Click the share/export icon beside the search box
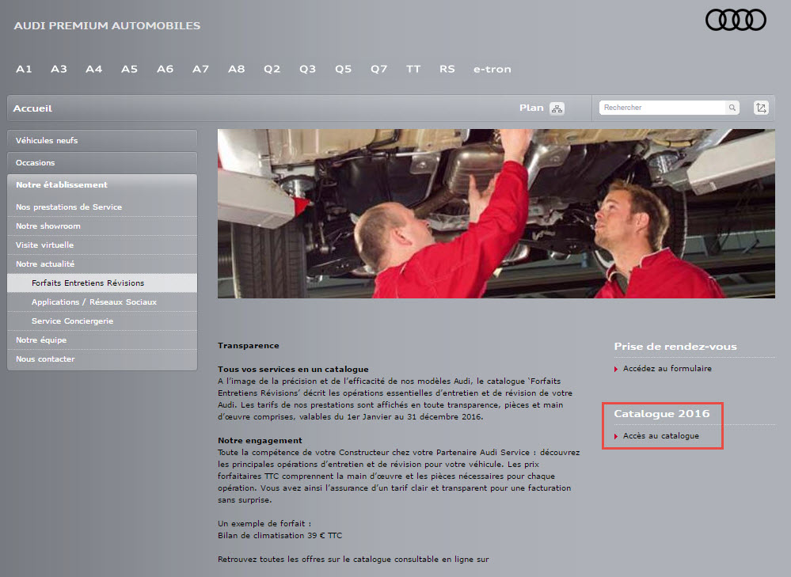Image resolution: width=791 pixels, height=577 pixels. 761,108
